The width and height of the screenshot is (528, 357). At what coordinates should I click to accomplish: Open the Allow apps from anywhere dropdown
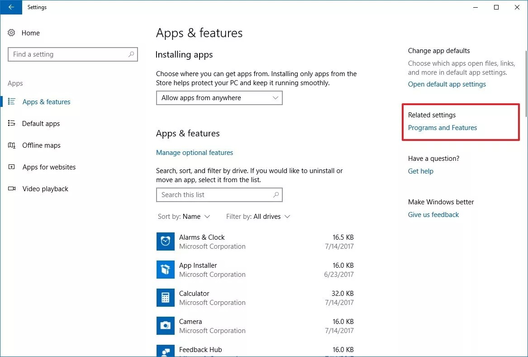[219, 98]
